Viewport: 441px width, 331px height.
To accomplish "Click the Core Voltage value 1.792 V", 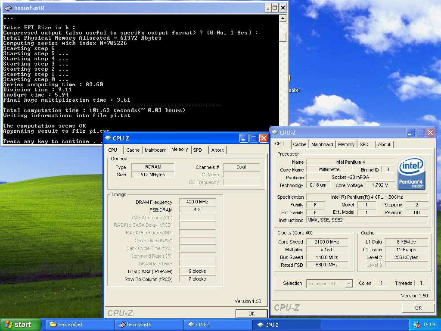I will click(380, 185).
